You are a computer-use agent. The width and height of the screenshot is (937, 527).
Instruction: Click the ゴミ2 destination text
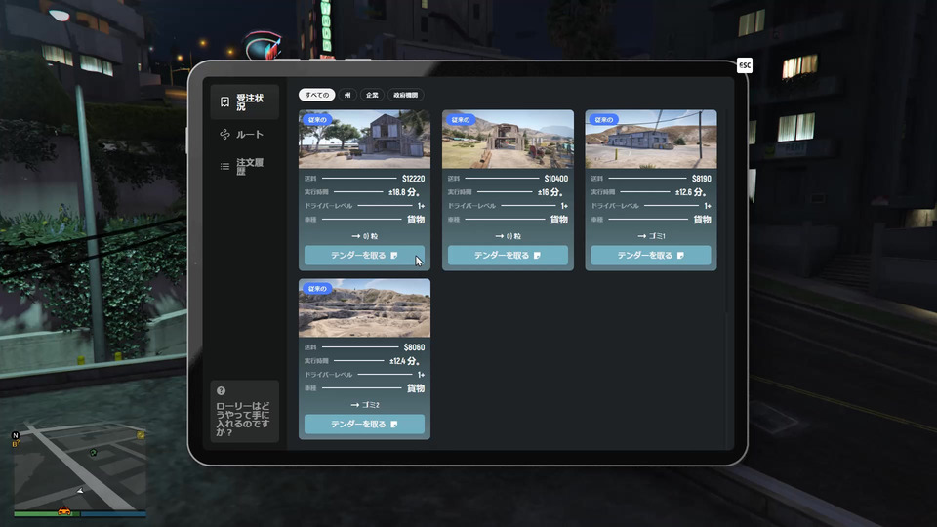pyautogui.click(x=371, y=405)
